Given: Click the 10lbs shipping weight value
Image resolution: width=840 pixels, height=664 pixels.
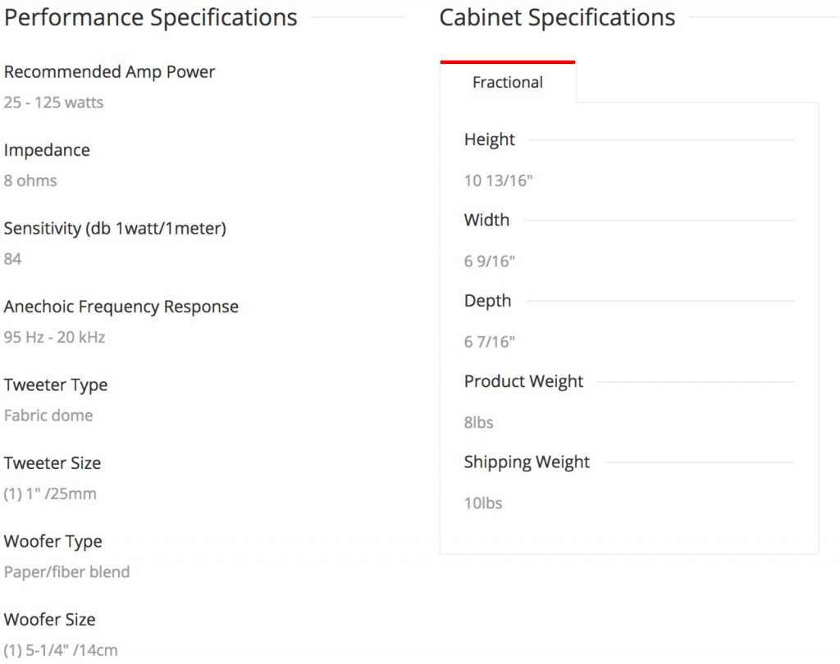Looking at the screenshot, I should pyautogui.click(x=483, y=503).
